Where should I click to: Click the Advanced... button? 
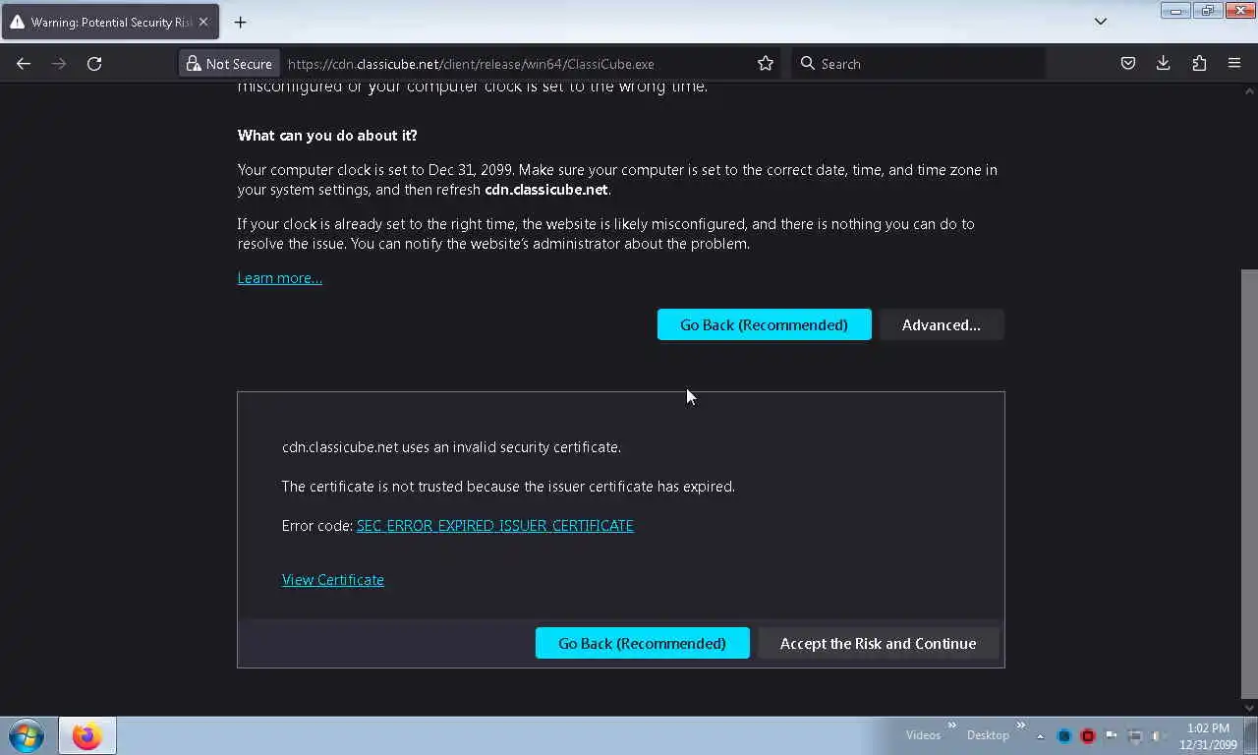click(942, 324)
